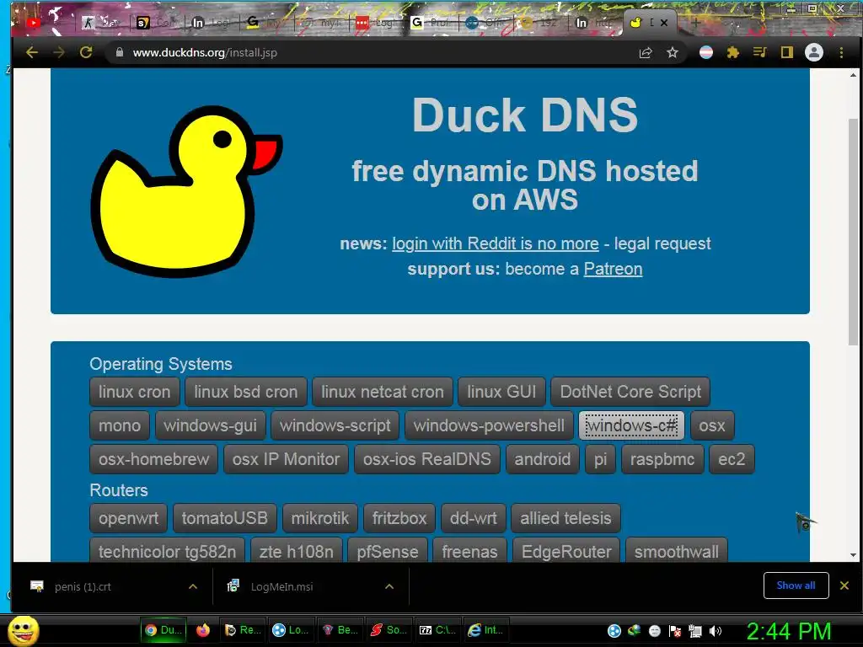Switch to the '192' tab
The height and width of the screenshot is (647, 863).
click(x=541, y=23)
